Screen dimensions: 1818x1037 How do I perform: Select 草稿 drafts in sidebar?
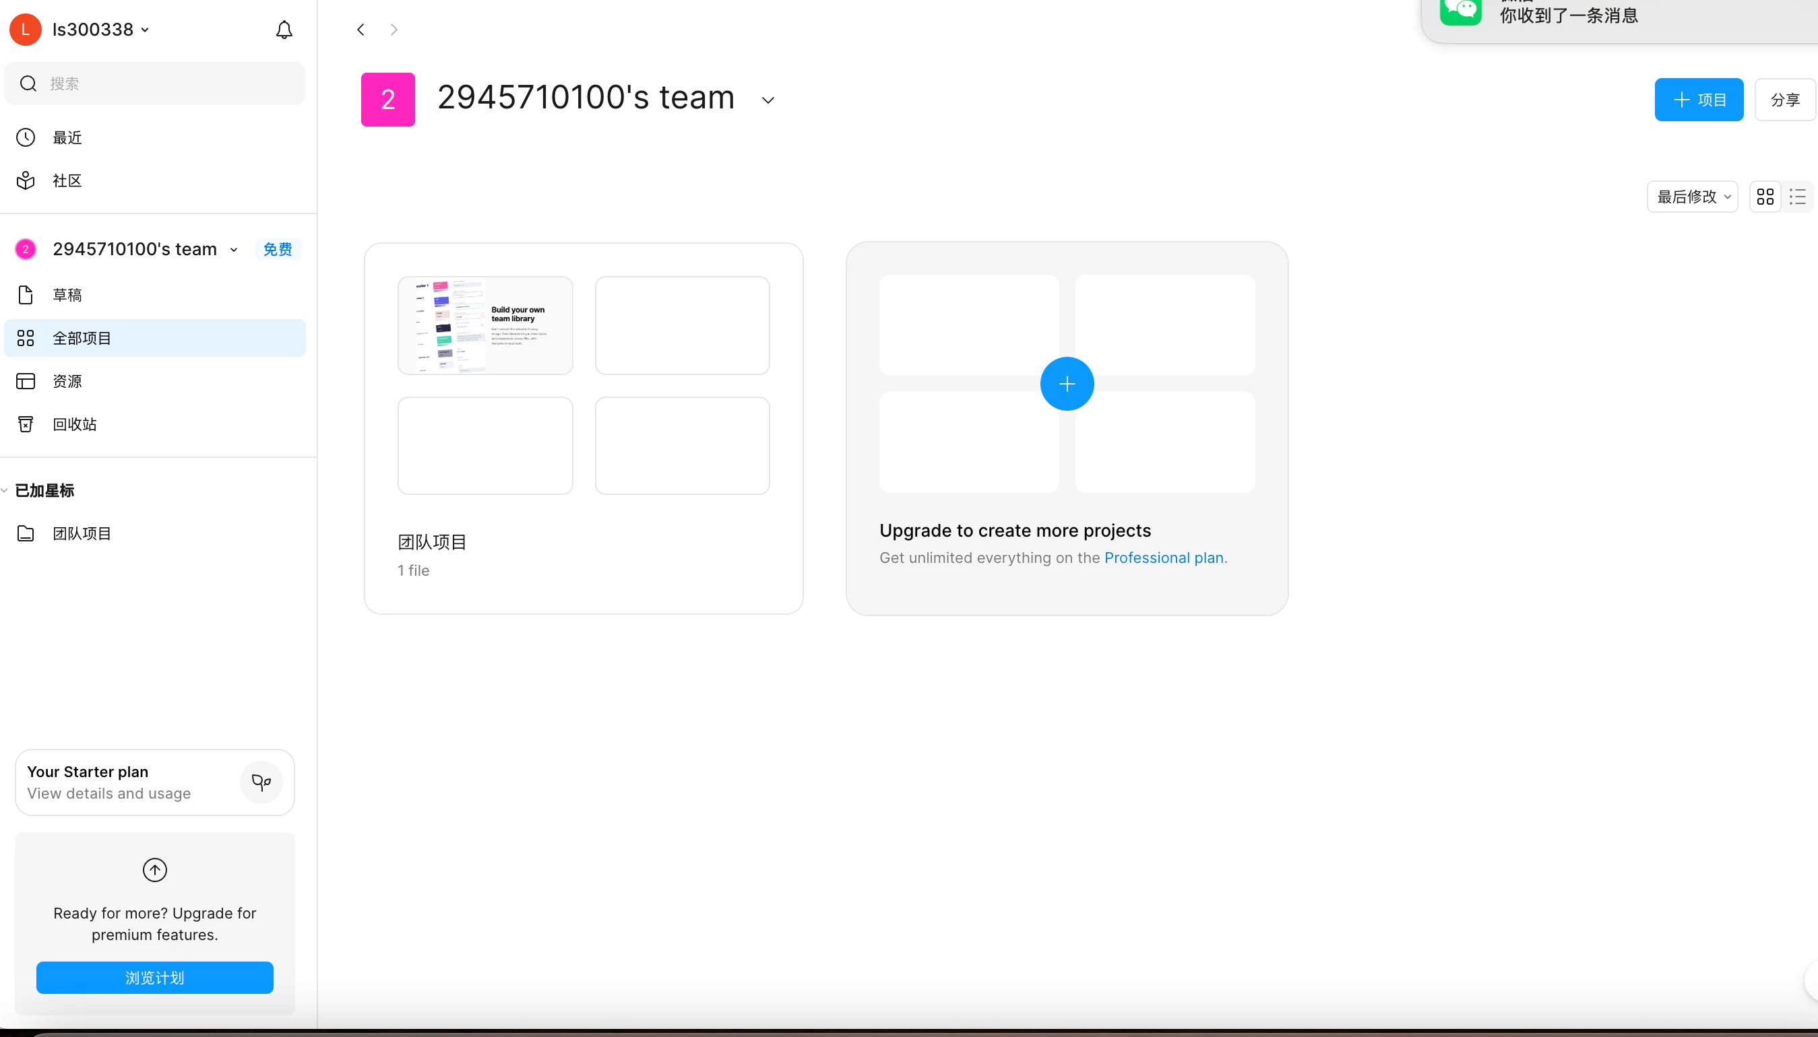[x=67, y=295]
